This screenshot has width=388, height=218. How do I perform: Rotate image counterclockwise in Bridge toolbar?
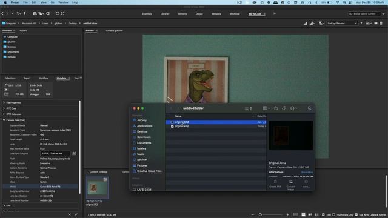pyautogui.click(x=58, y=13)
